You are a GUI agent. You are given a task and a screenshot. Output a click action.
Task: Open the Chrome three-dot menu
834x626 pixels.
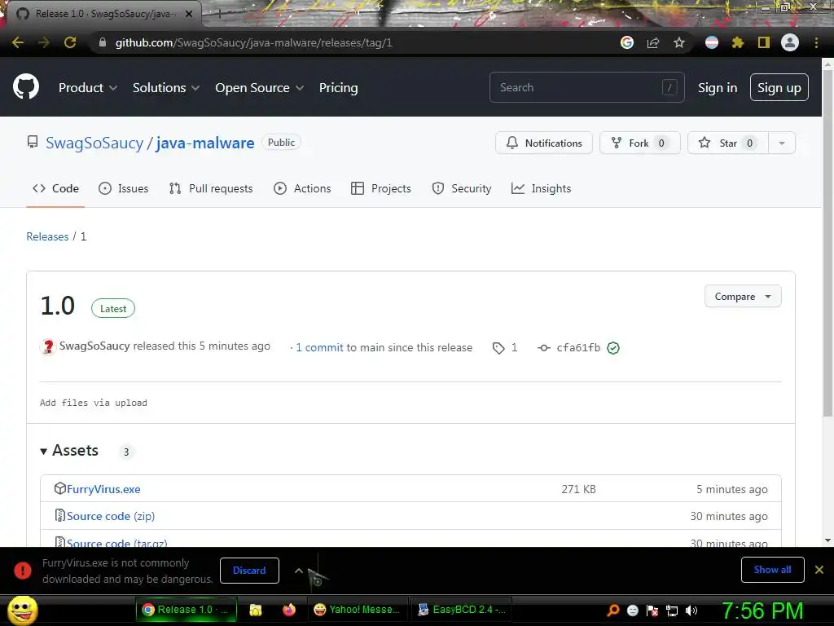pyautogui.click(x=816, y=42)
